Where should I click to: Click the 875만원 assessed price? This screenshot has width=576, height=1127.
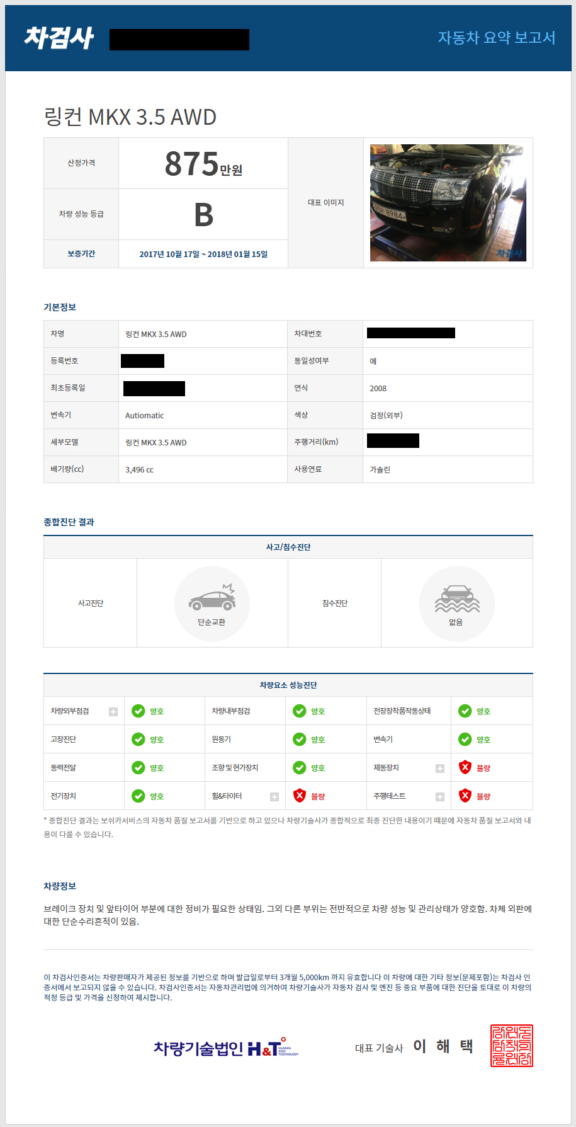coord(203,164)
